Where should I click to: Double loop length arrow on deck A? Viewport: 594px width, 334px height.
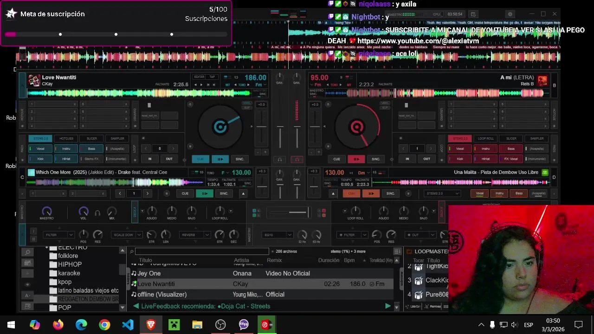173,148
